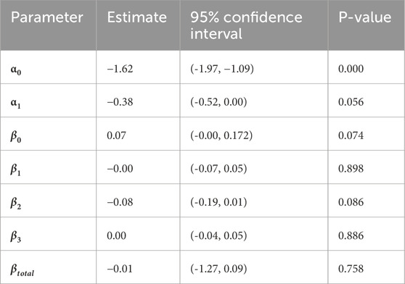Select the P-value 0.758
Image resolution: width=405 pixels, height=284 pixels.
pos(351,269)
